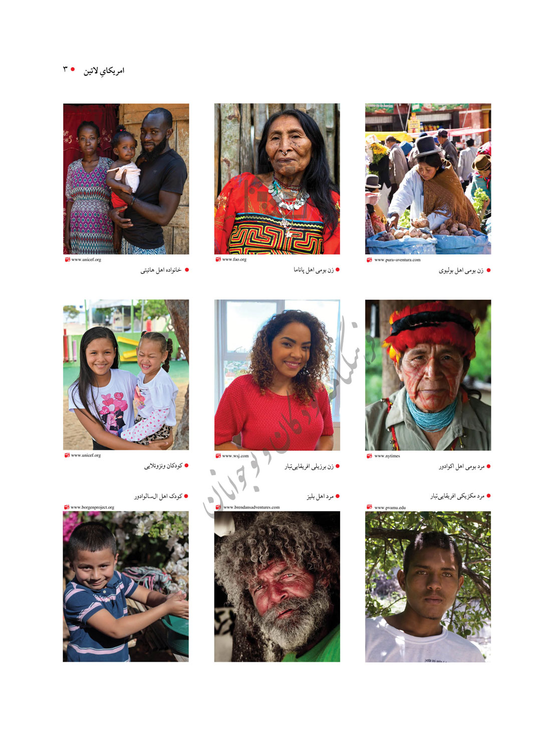
Task: Click the red icon beside www.wsj.com
Action: [218, 456]
